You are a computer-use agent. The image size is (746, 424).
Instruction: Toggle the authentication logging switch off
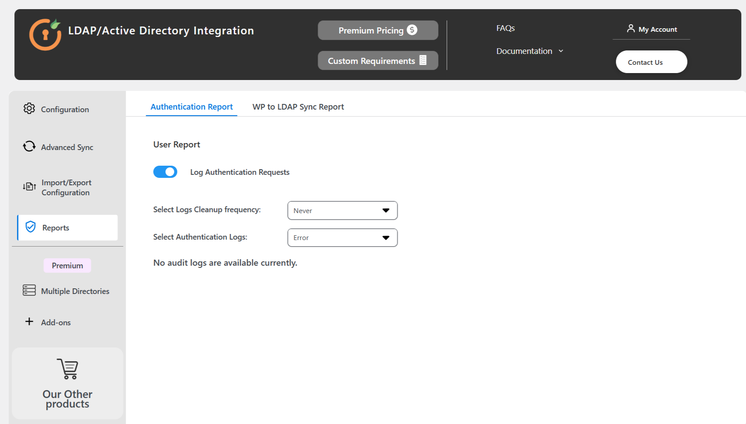click(165, 172)
